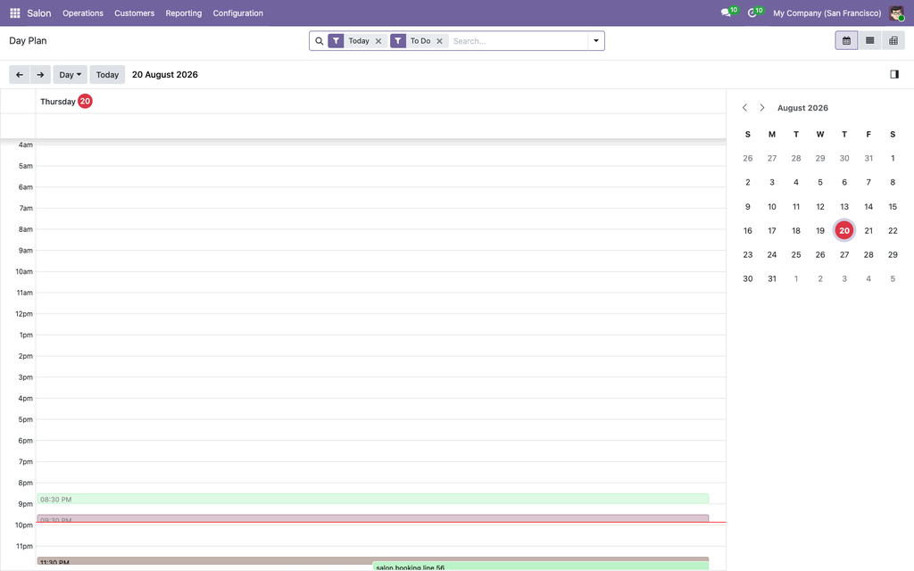The height and width of the screenshot is (571, 914).
Task: Select August 16 in mini calendar
Action: coord(748,231)
